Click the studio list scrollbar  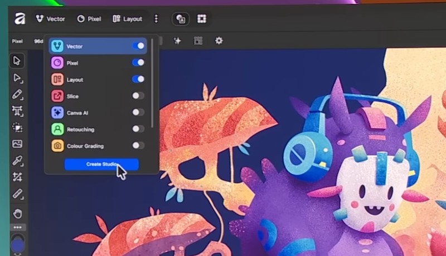[x=152, y=83]
